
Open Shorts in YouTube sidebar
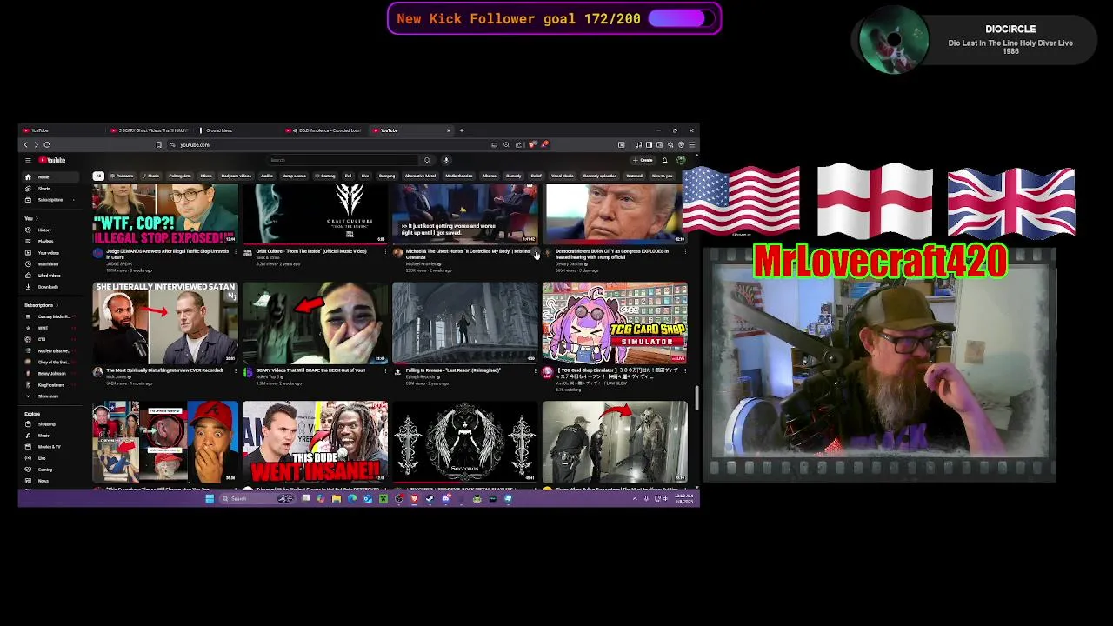click(x=50, y=189)
